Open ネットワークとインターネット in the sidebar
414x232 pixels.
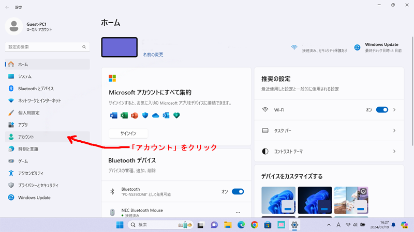39,101
